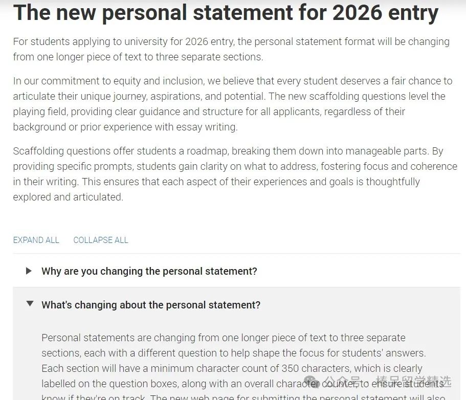Collapse 'What's changing about the personal statement?' section
Screen dimensions: 466x400
coord(151,305)
